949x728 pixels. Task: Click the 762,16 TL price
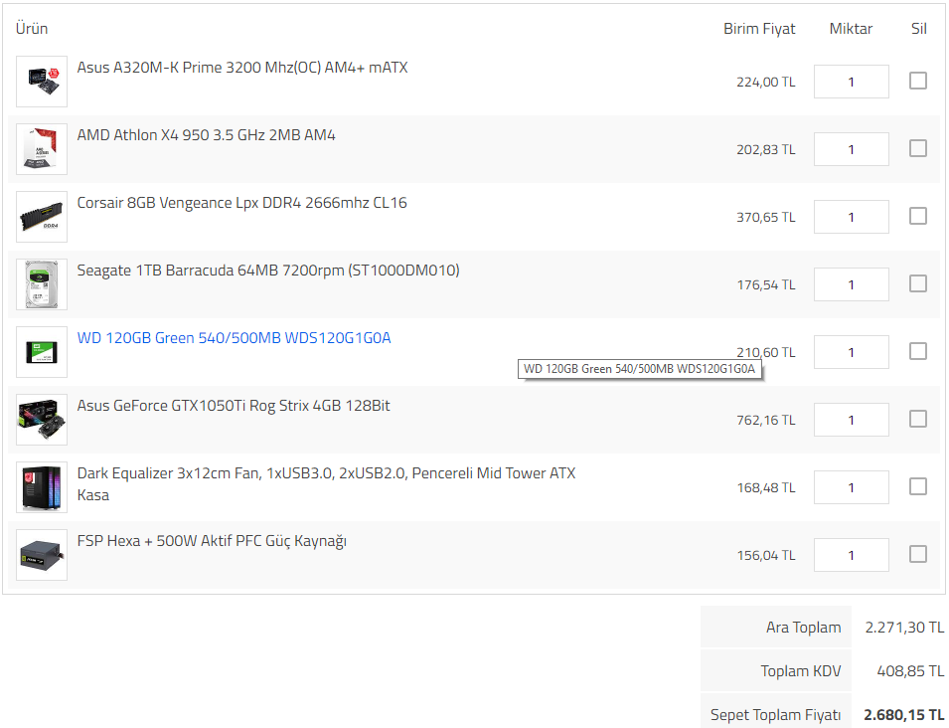pyautogui.click(x=765, y=420)
